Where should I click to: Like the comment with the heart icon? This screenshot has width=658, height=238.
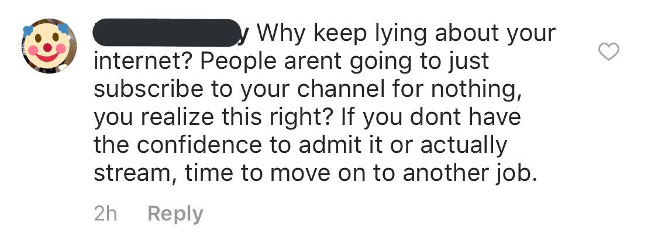point(608,52)
